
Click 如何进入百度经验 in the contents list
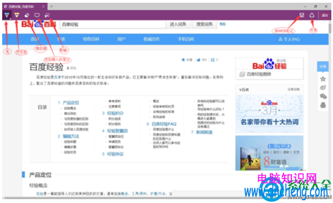76,129
